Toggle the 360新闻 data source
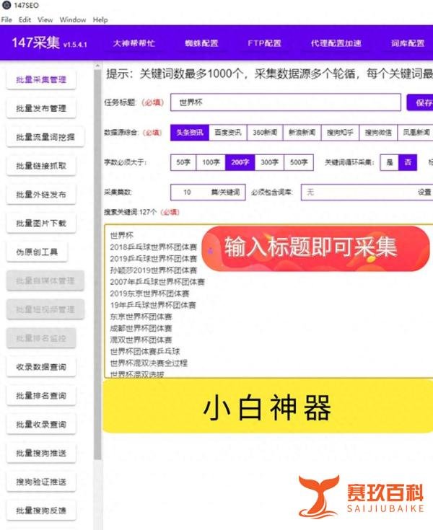Viewport: 433px width, 530px height. tap(265, 133)
